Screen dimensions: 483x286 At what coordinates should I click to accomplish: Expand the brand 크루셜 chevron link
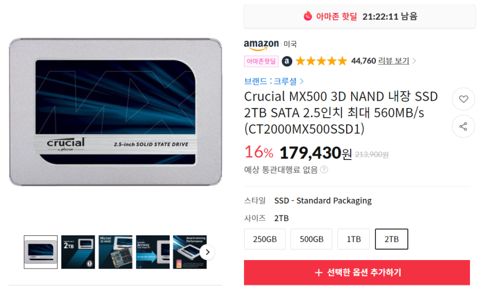click(302, 82)
